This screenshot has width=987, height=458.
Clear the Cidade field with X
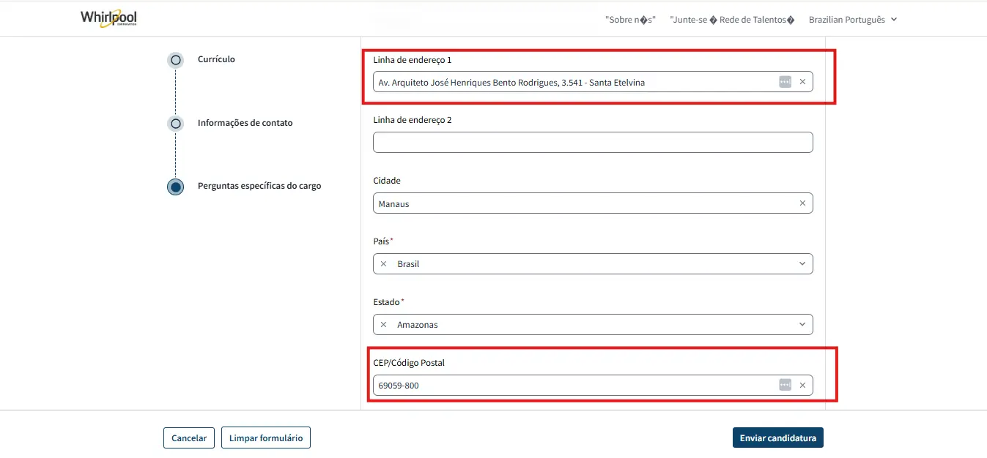[802, 203]
